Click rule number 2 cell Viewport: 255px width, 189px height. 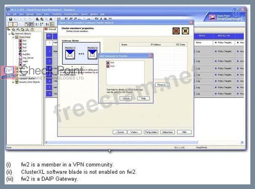point(50,52)
